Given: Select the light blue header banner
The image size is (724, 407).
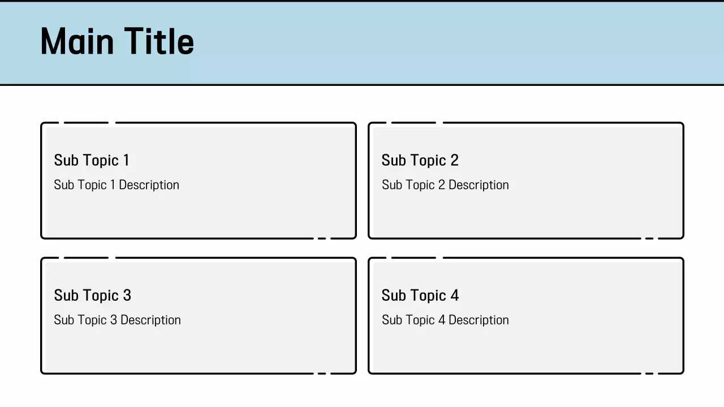Looking at the screenshot, I should [x=453, y=42].
